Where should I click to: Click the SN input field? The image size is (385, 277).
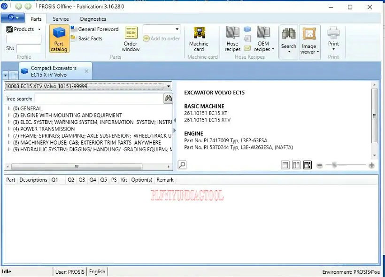[x=29, y=48]
